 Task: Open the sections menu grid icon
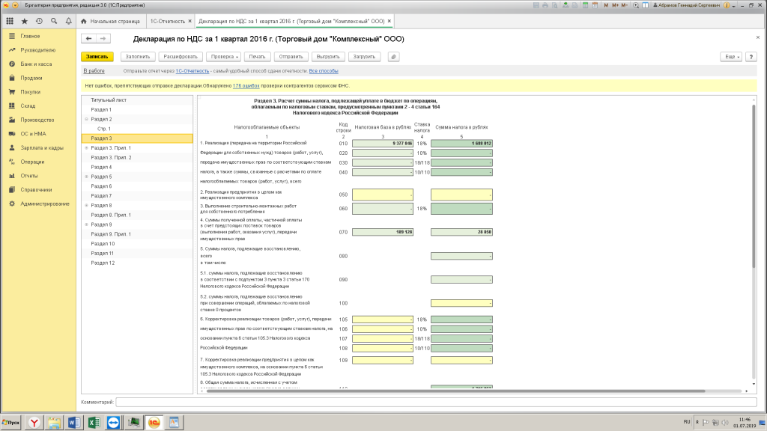pyautogui.click(x=10, y=21)
